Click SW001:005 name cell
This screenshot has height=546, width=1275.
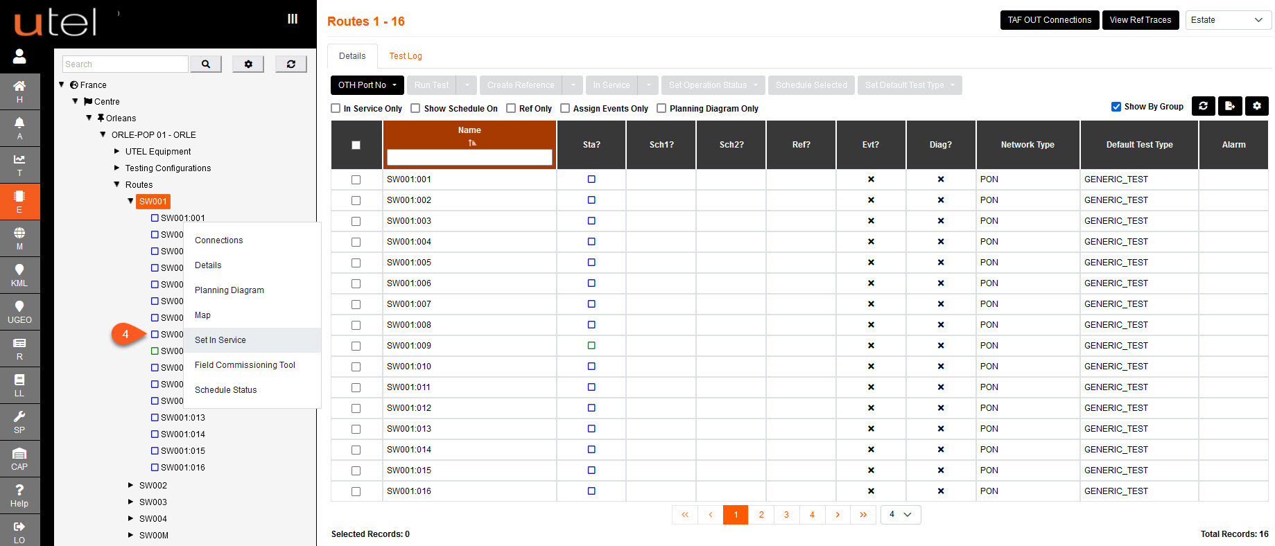point(469,263)
